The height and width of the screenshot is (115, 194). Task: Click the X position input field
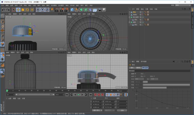point(97,102)
